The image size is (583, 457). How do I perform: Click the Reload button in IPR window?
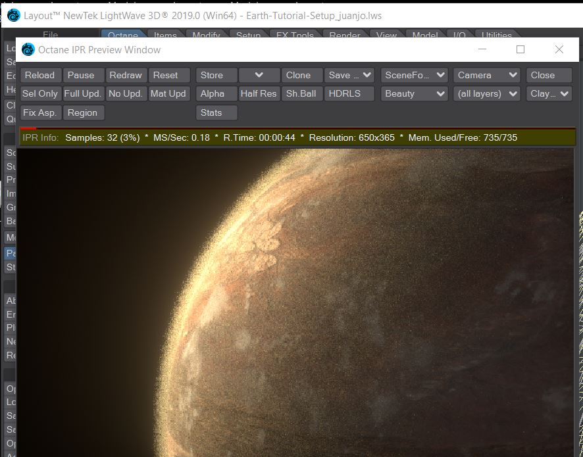click(x=41, y=75)
